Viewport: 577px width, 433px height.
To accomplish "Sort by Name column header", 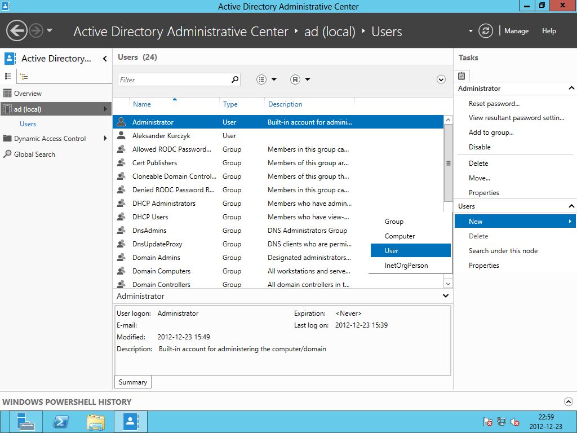I will pyautogui.click(x=141, y=104).
